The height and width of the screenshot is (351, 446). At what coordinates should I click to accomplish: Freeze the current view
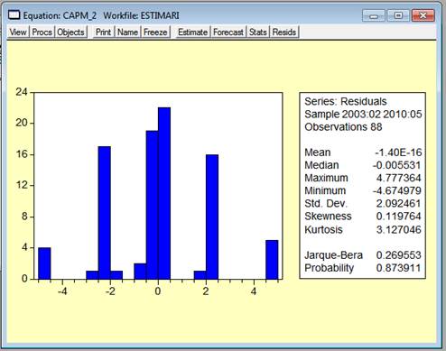155,32
